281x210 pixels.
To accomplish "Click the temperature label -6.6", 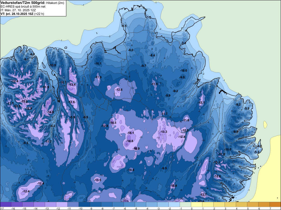I will (32, 54).
